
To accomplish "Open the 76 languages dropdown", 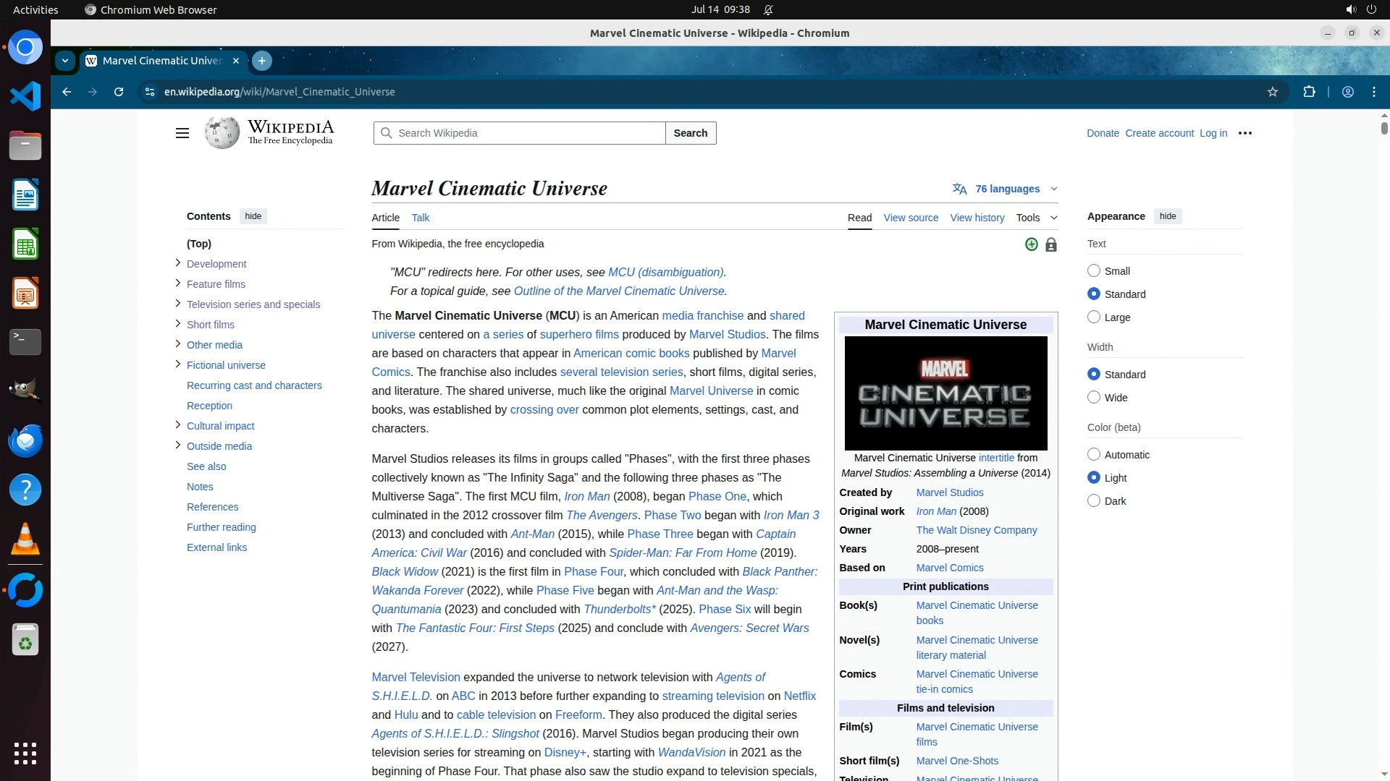I will coord(1006,189).
